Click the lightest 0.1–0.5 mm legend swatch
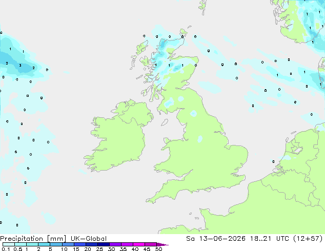 tap(9, 244)
